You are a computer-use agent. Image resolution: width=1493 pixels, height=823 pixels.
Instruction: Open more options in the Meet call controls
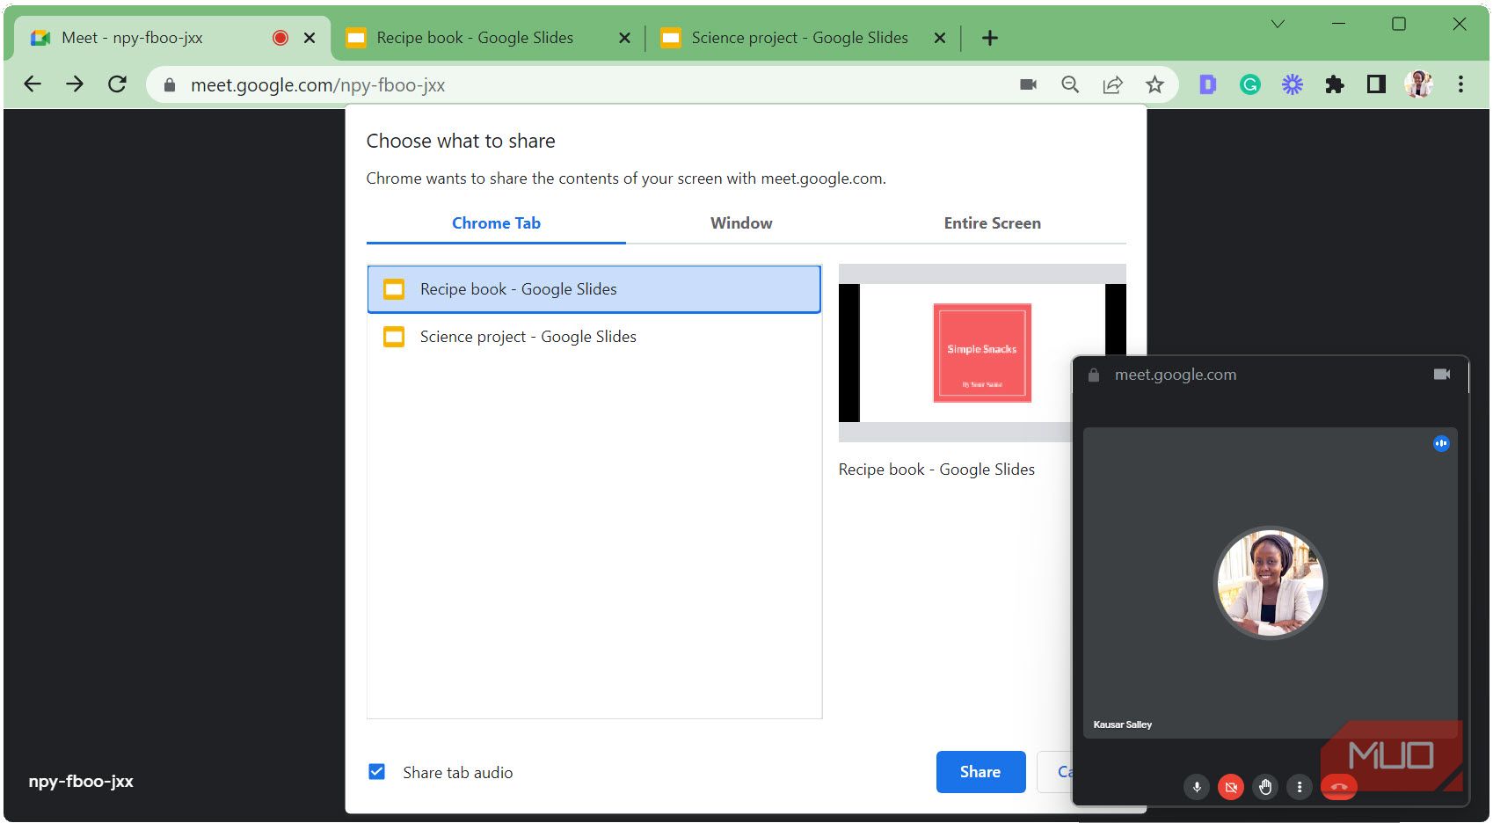click(x=1300, y=787)
